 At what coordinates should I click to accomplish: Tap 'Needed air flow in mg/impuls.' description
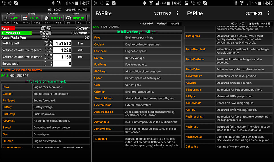pos(235,103)
